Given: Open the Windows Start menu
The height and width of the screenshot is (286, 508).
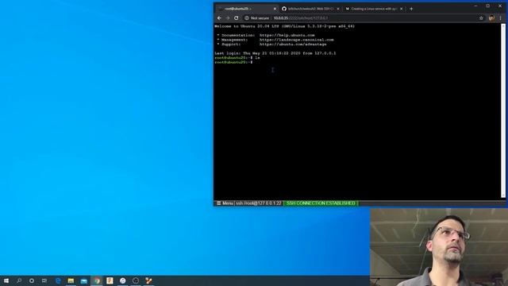Looking at the screenshot, I should pos(6,280).
